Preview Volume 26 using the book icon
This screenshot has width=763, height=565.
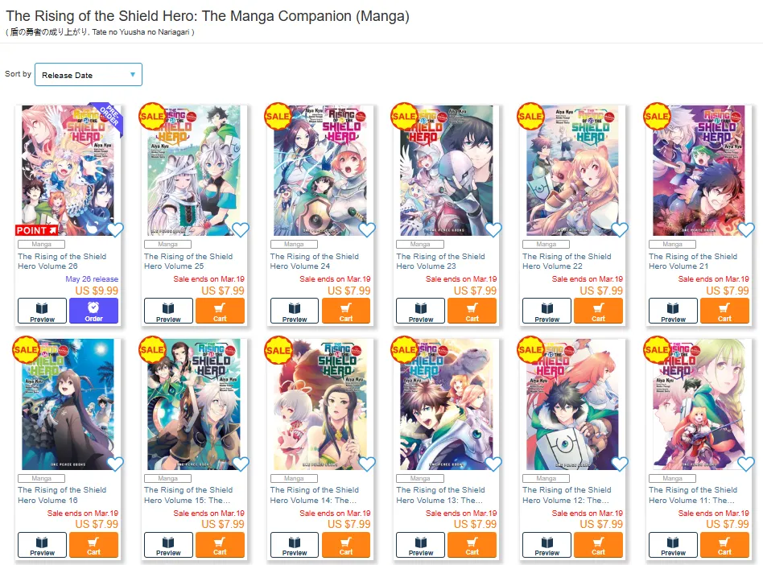point(43,311)
